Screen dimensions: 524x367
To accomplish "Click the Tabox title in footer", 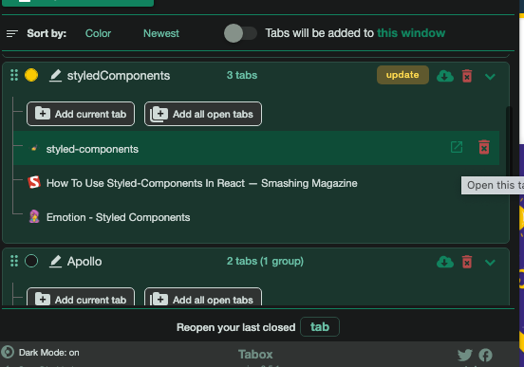I will coord(255,354).
